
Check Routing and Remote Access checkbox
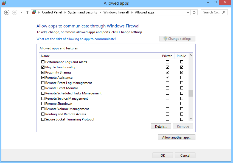point(43,114)
